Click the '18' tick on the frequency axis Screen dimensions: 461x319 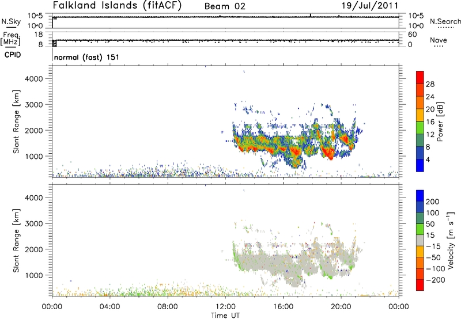pyautogui.click(x=39, y=35)
